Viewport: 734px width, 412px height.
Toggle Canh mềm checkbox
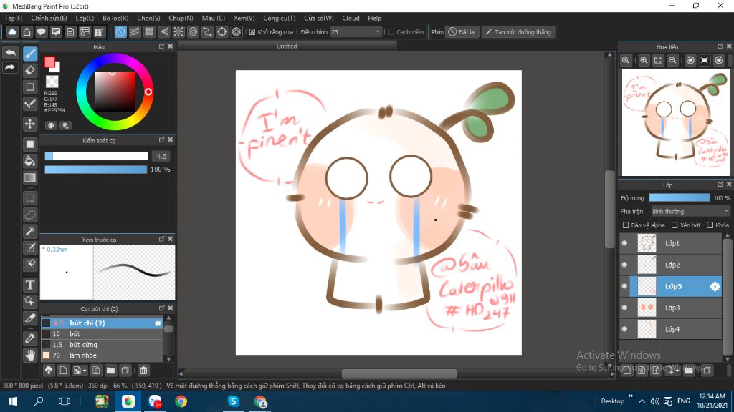click(391, 32)
